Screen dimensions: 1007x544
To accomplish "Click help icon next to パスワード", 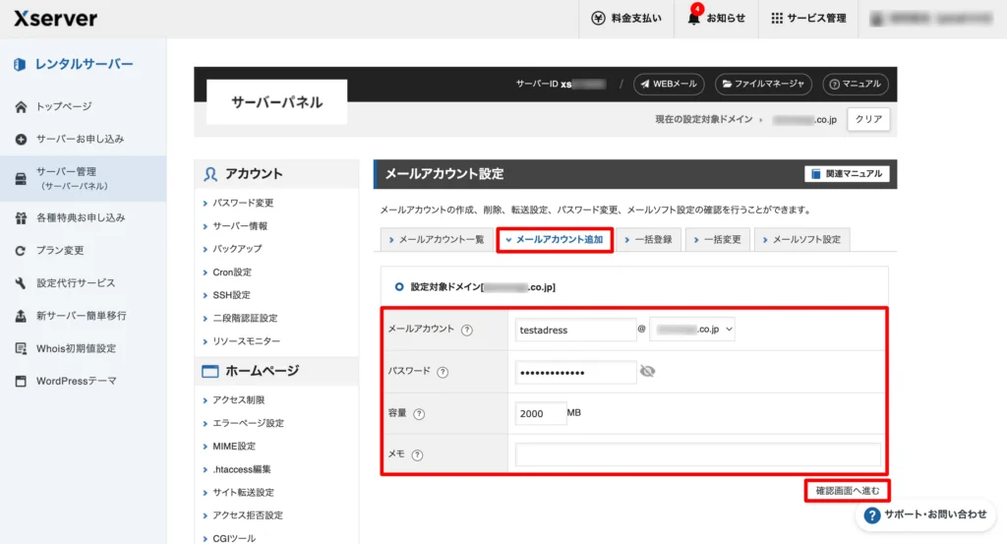I will click(443, 373).
